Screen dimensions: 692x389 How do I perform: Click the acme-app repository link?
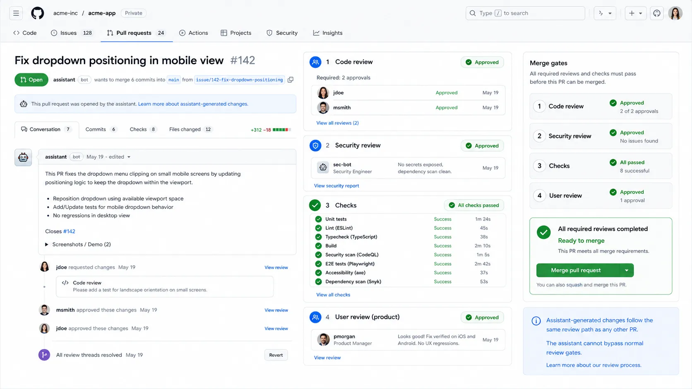coord(102,13)
